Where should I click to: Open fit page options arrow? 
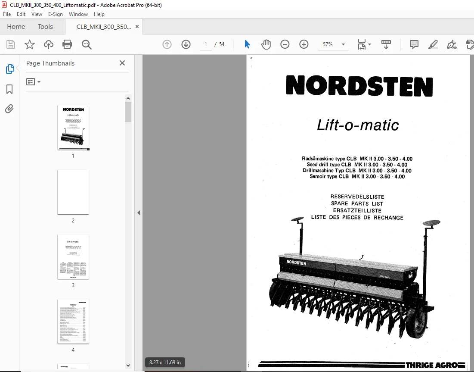(370, 44)
